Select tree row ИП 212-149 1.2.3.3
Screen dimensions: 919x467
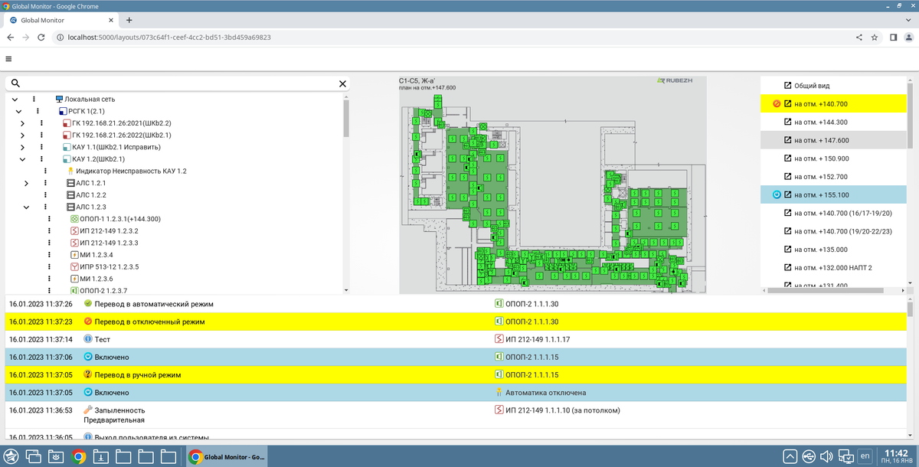[x=108, y=243]
